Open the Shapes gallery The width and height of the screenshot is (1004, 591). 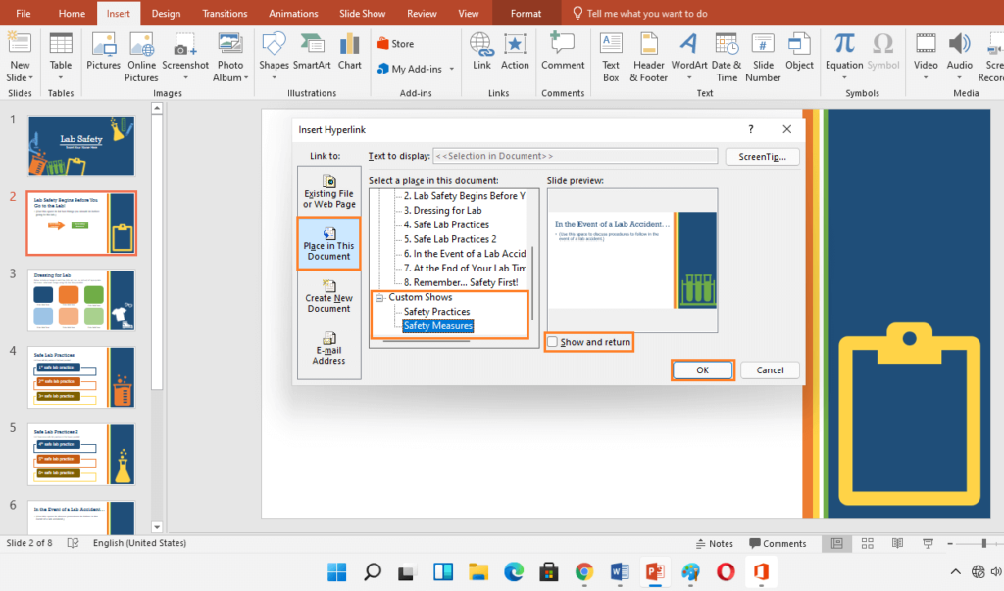tap(274, 51)
